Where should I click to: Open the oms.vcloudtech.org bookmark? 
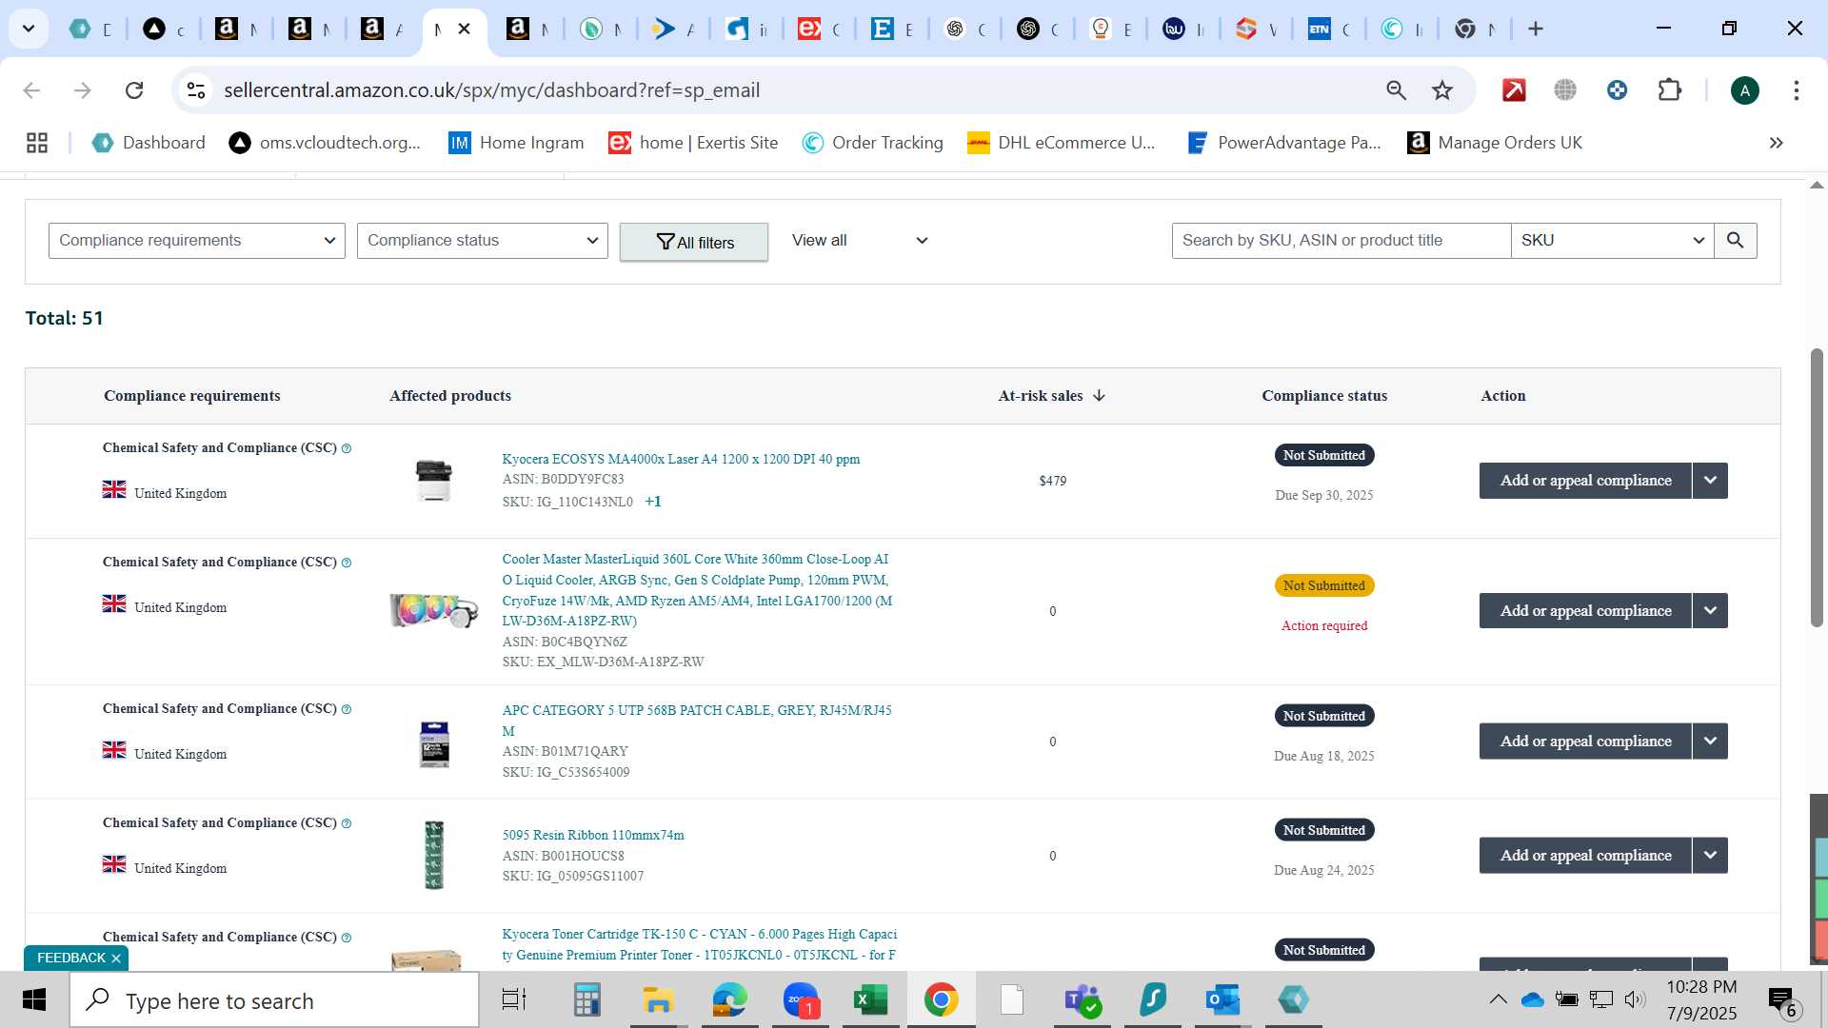click(x=325, y=143)
